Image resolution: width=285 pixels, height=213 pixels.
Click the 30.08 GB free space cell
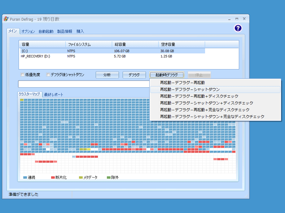click(167, 51)
